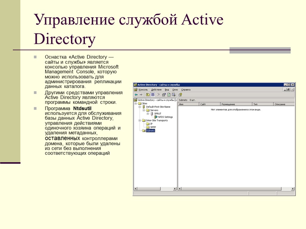The height and width of the screenshot is (229, 306).
Task: Click the Inter-Site Transports folder icon
Action: tap(144, 120)
